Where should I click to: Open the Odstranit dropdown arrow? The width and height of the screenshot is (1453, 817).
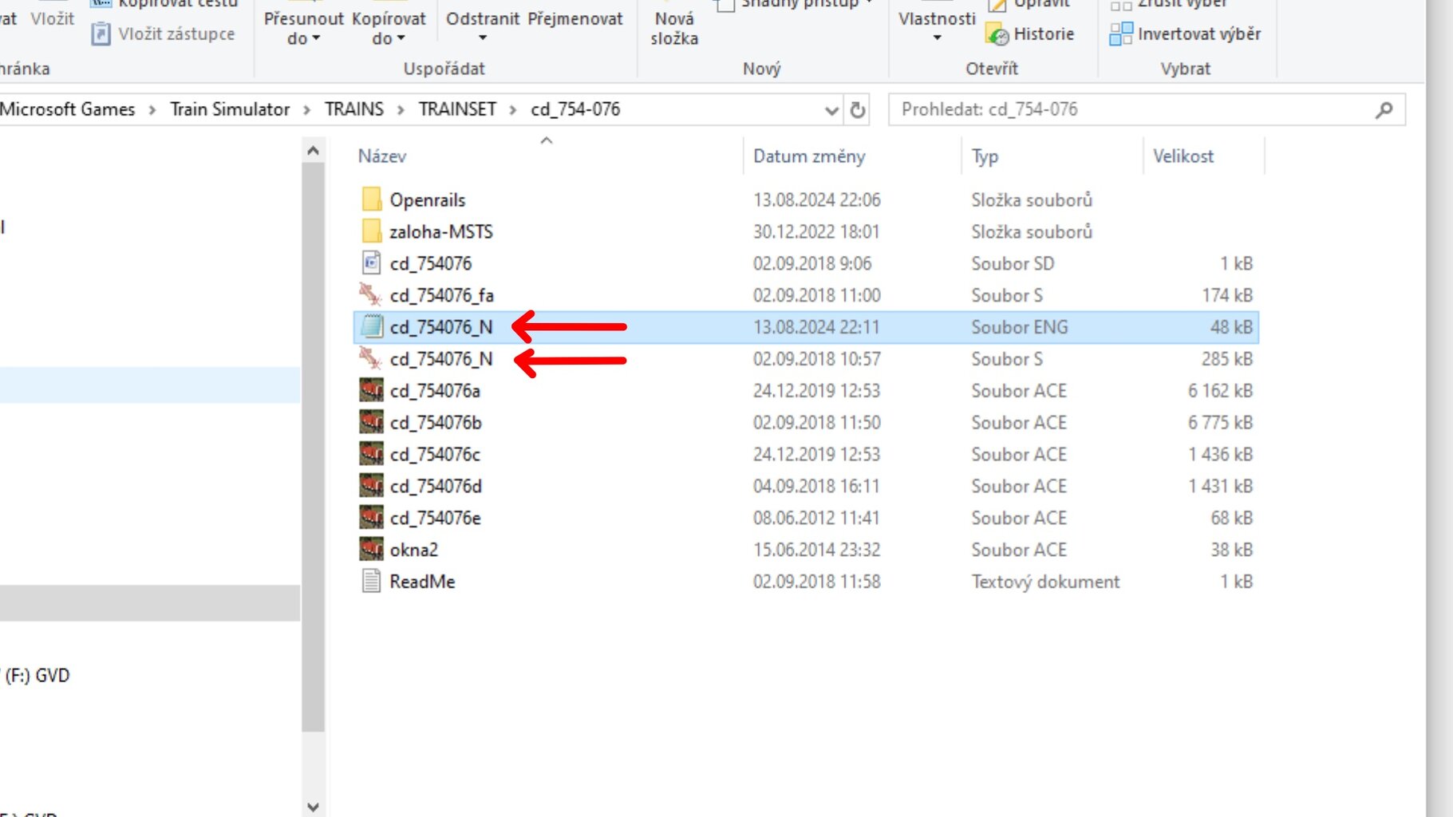(483, 38)
